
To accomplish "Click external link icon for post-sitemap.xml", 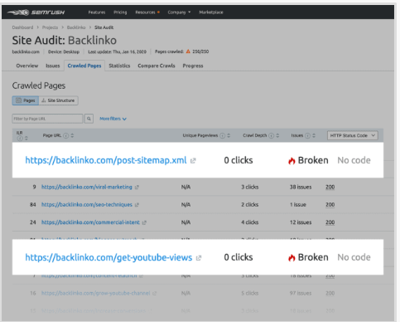I will point(193,161).
